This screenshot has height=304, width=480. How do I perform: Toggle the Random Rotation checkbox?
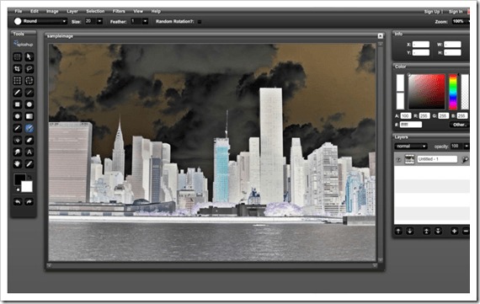(x=200, y=22)
